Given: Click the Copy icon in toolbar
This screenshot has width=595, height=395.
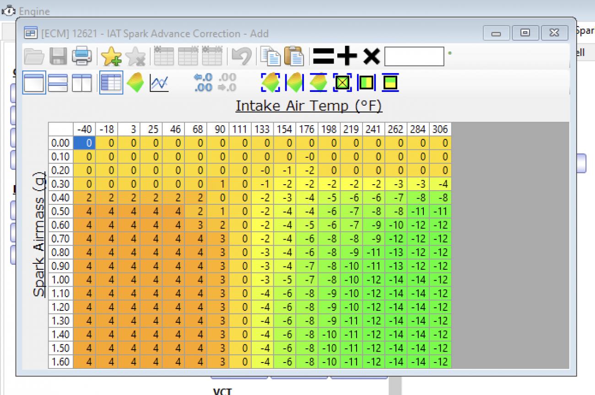Looking at the screenshot, I should [270, 56].
